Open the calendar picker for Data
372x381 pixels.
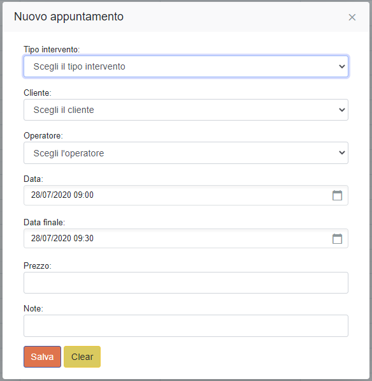tap(337, 195)
